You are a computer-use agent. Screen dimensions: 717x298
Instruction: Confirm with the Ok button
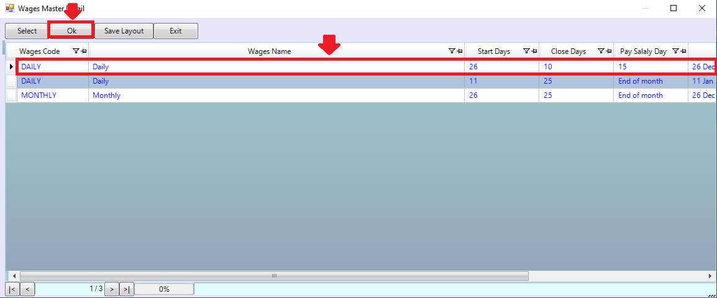71,31
